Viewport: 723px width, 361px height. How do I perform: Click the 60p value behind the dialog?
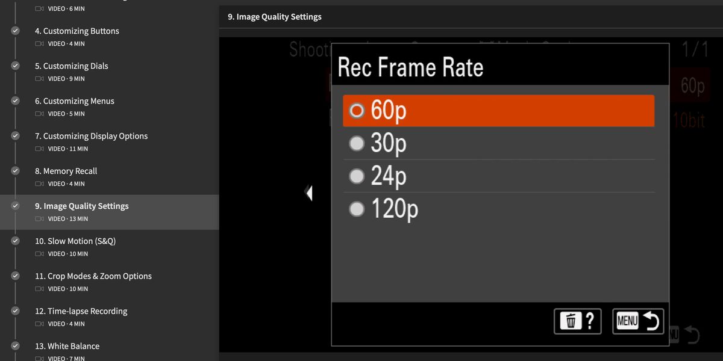click(692, 85)
